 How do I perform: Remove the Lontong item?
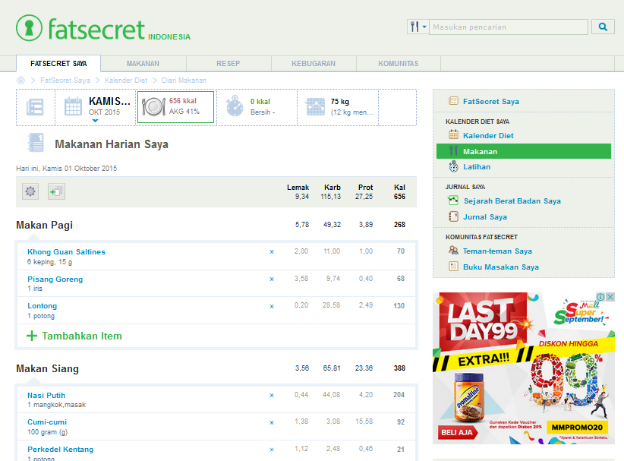click(272, 306)
